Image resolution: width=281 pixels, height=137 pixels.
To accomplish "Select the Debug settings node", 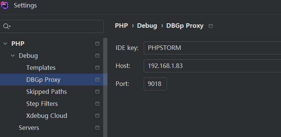I will (x=28, y=56).
